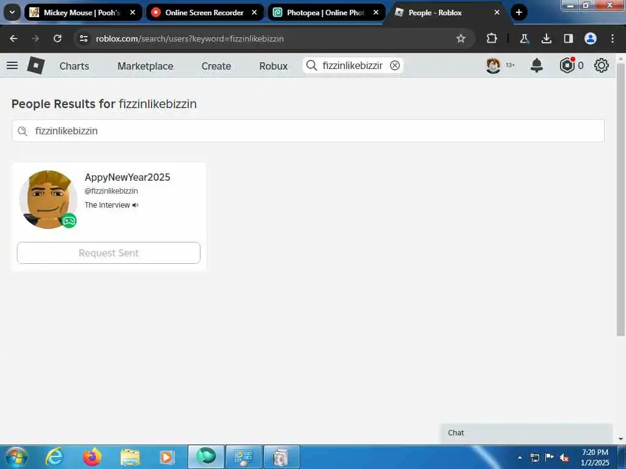
Task: Click the People Results search input
Action: click(308, 131)
